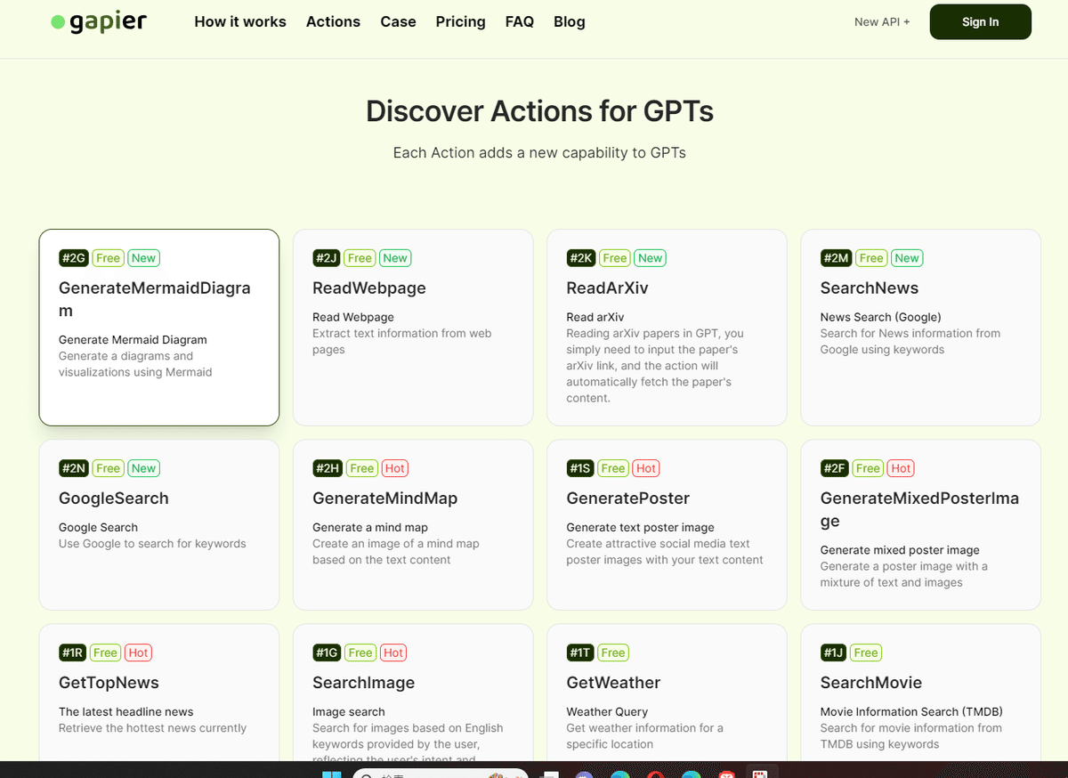Click the screenshot tool icon at taskbar right
Screen dimensions: 1068x778
[761, 774]
